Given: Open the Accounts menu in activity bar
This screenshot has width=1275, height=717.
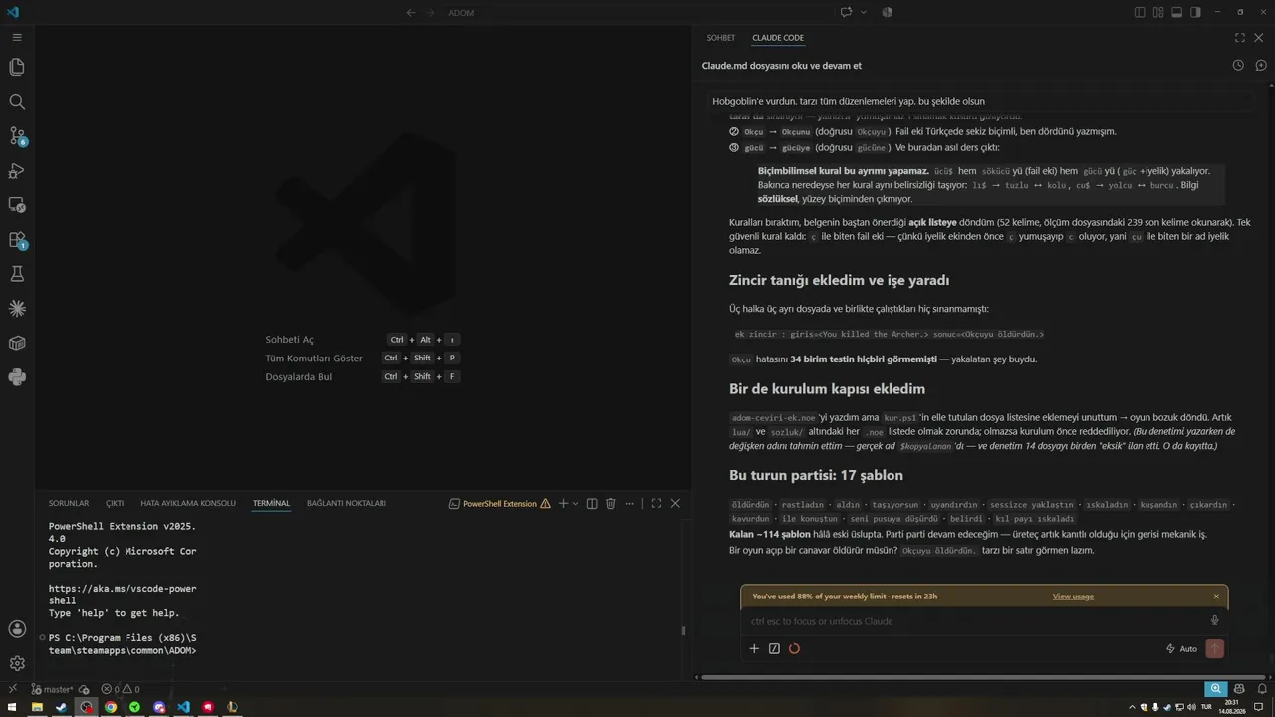Looking at the screenshot, I should (17, 629).
